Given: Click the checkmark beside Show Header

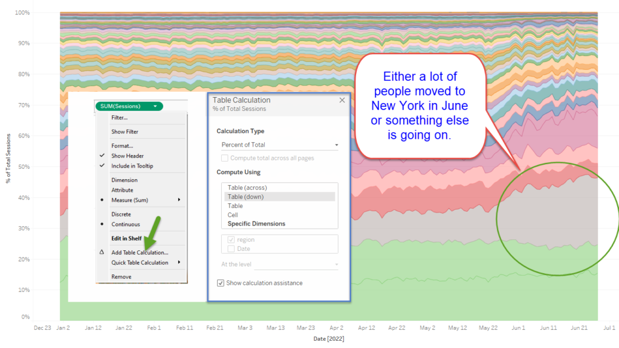Looking at the screenshot, I should (102, 156).
